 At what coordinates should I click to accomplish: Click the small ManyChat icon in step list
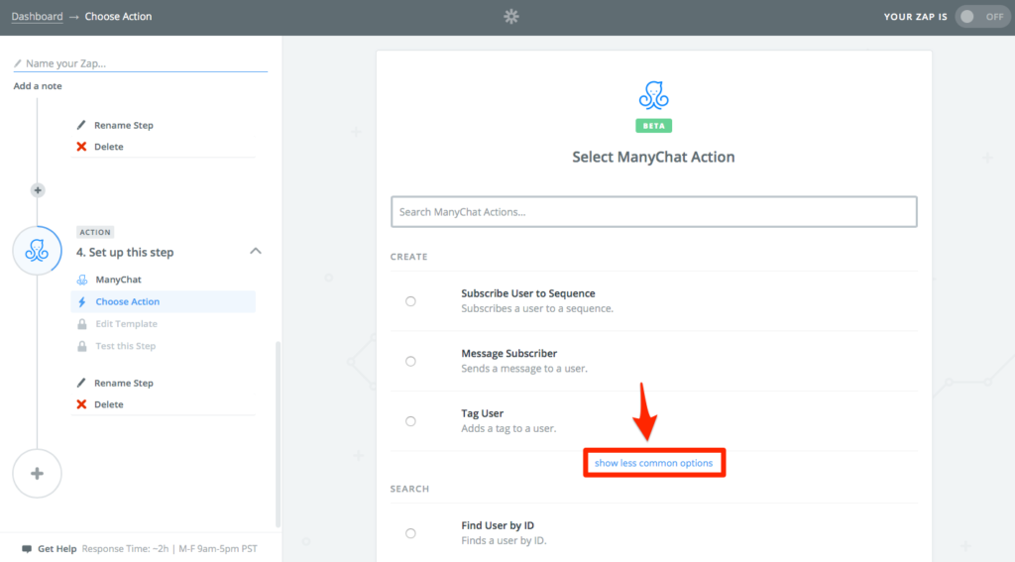point(82,280)
